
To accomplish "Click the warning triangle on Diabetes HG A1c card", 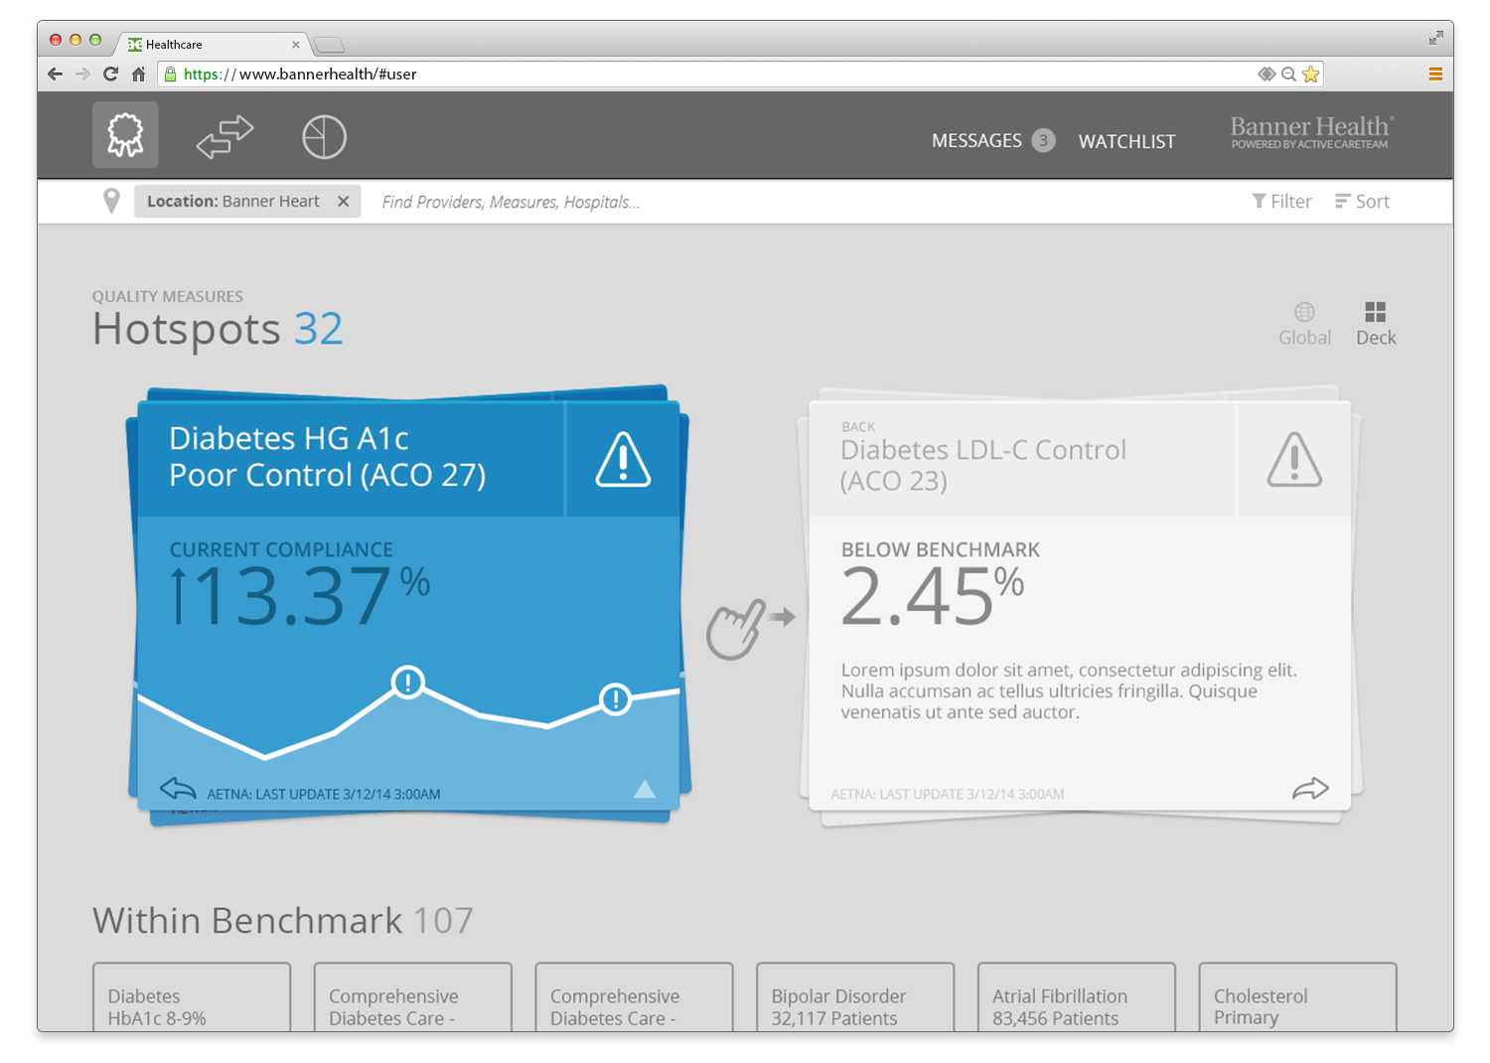I will (x=623, y=459).
